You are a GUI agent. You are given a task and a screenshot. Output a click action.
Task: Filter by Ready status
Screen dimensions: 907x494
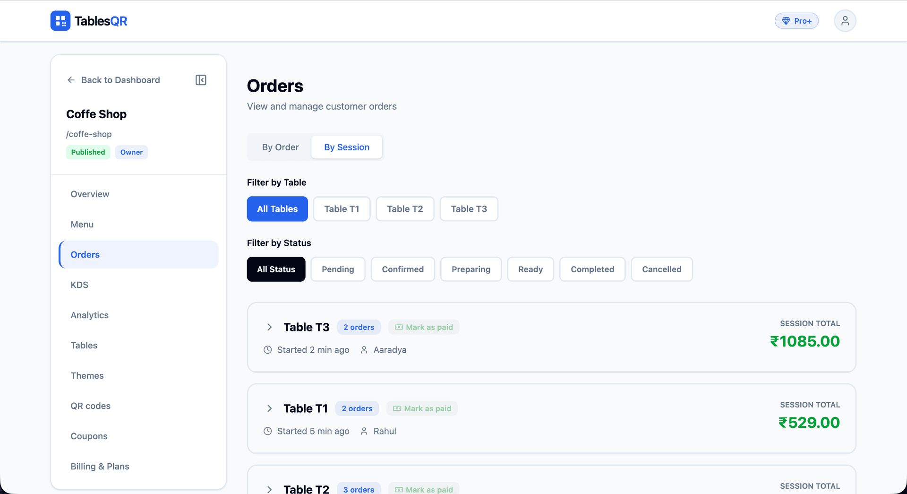pos(531,269)
